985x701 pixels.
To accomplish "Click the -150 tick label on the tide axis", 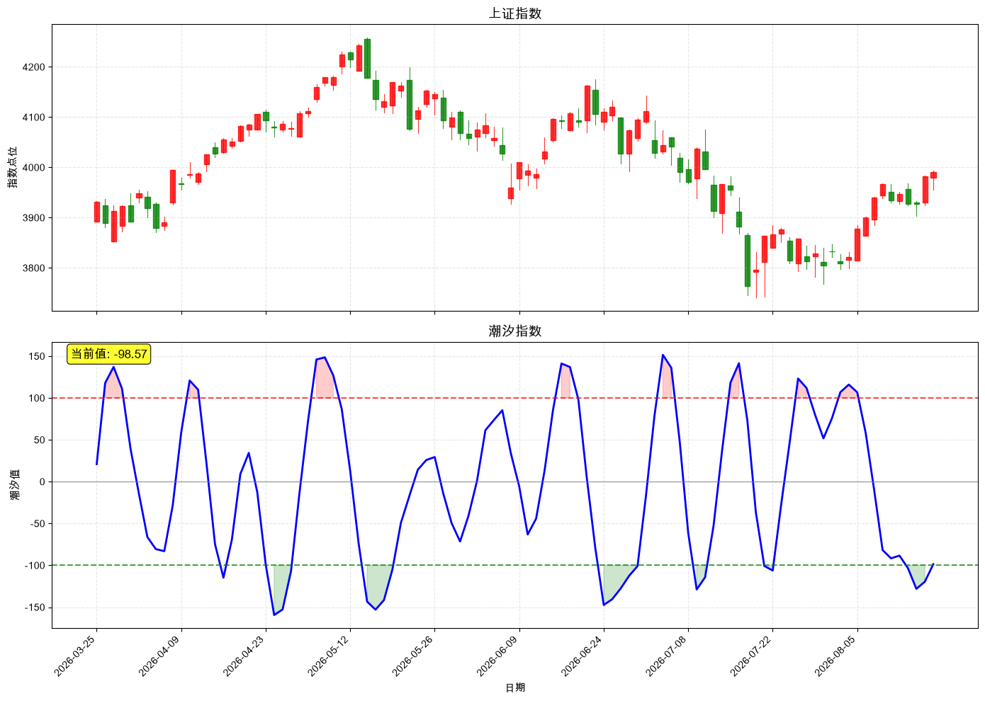I will (35, 608).
